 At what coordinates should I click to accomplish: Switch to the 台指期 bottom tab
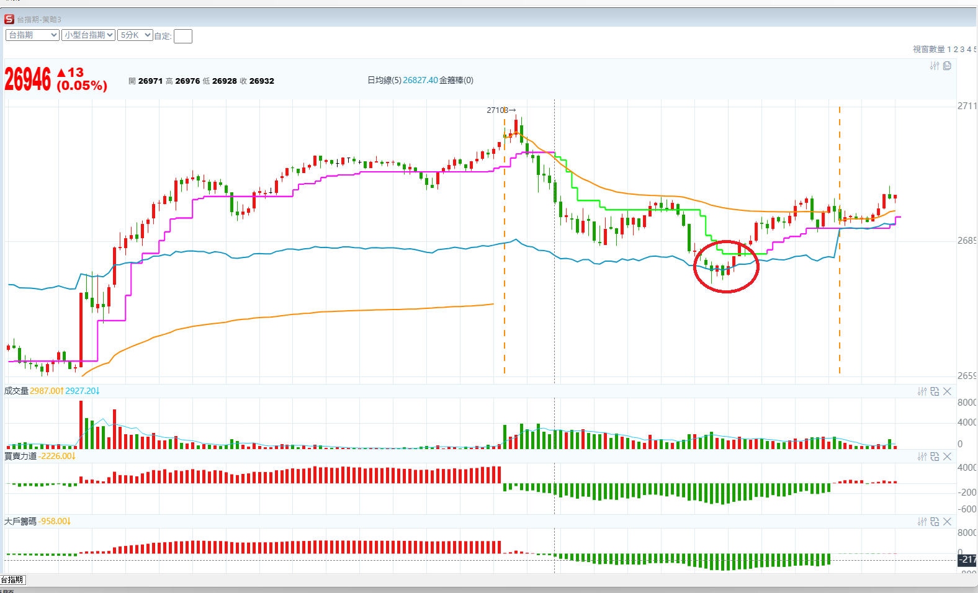[x=12, y=579]
